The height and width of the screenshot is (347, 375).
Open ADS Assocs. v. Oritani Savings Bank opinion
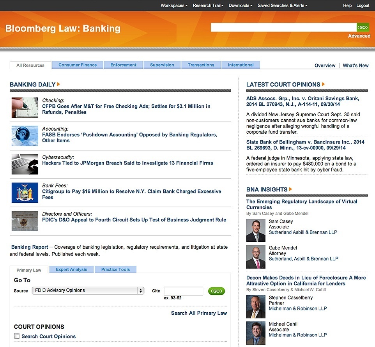303,101
